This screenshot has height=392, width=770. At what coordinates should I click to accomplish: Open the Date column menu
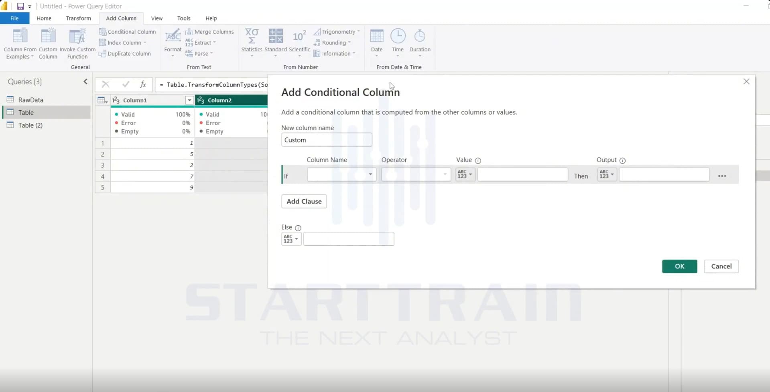tap(376, 43)
